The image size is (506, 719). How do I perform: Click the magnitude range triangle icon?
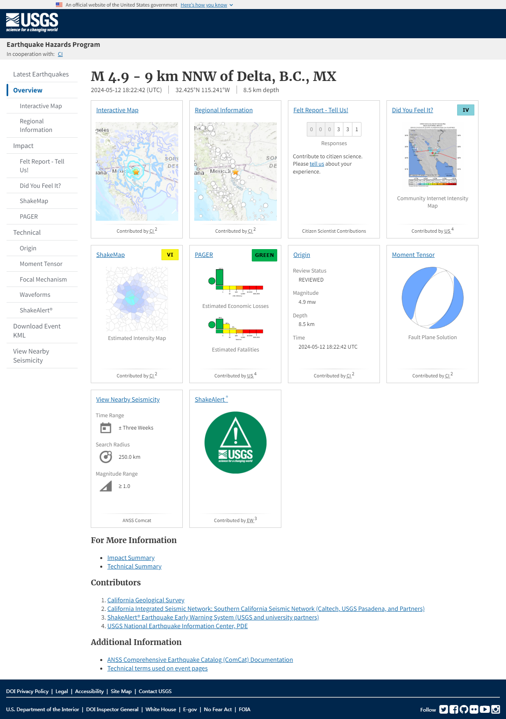106,486
